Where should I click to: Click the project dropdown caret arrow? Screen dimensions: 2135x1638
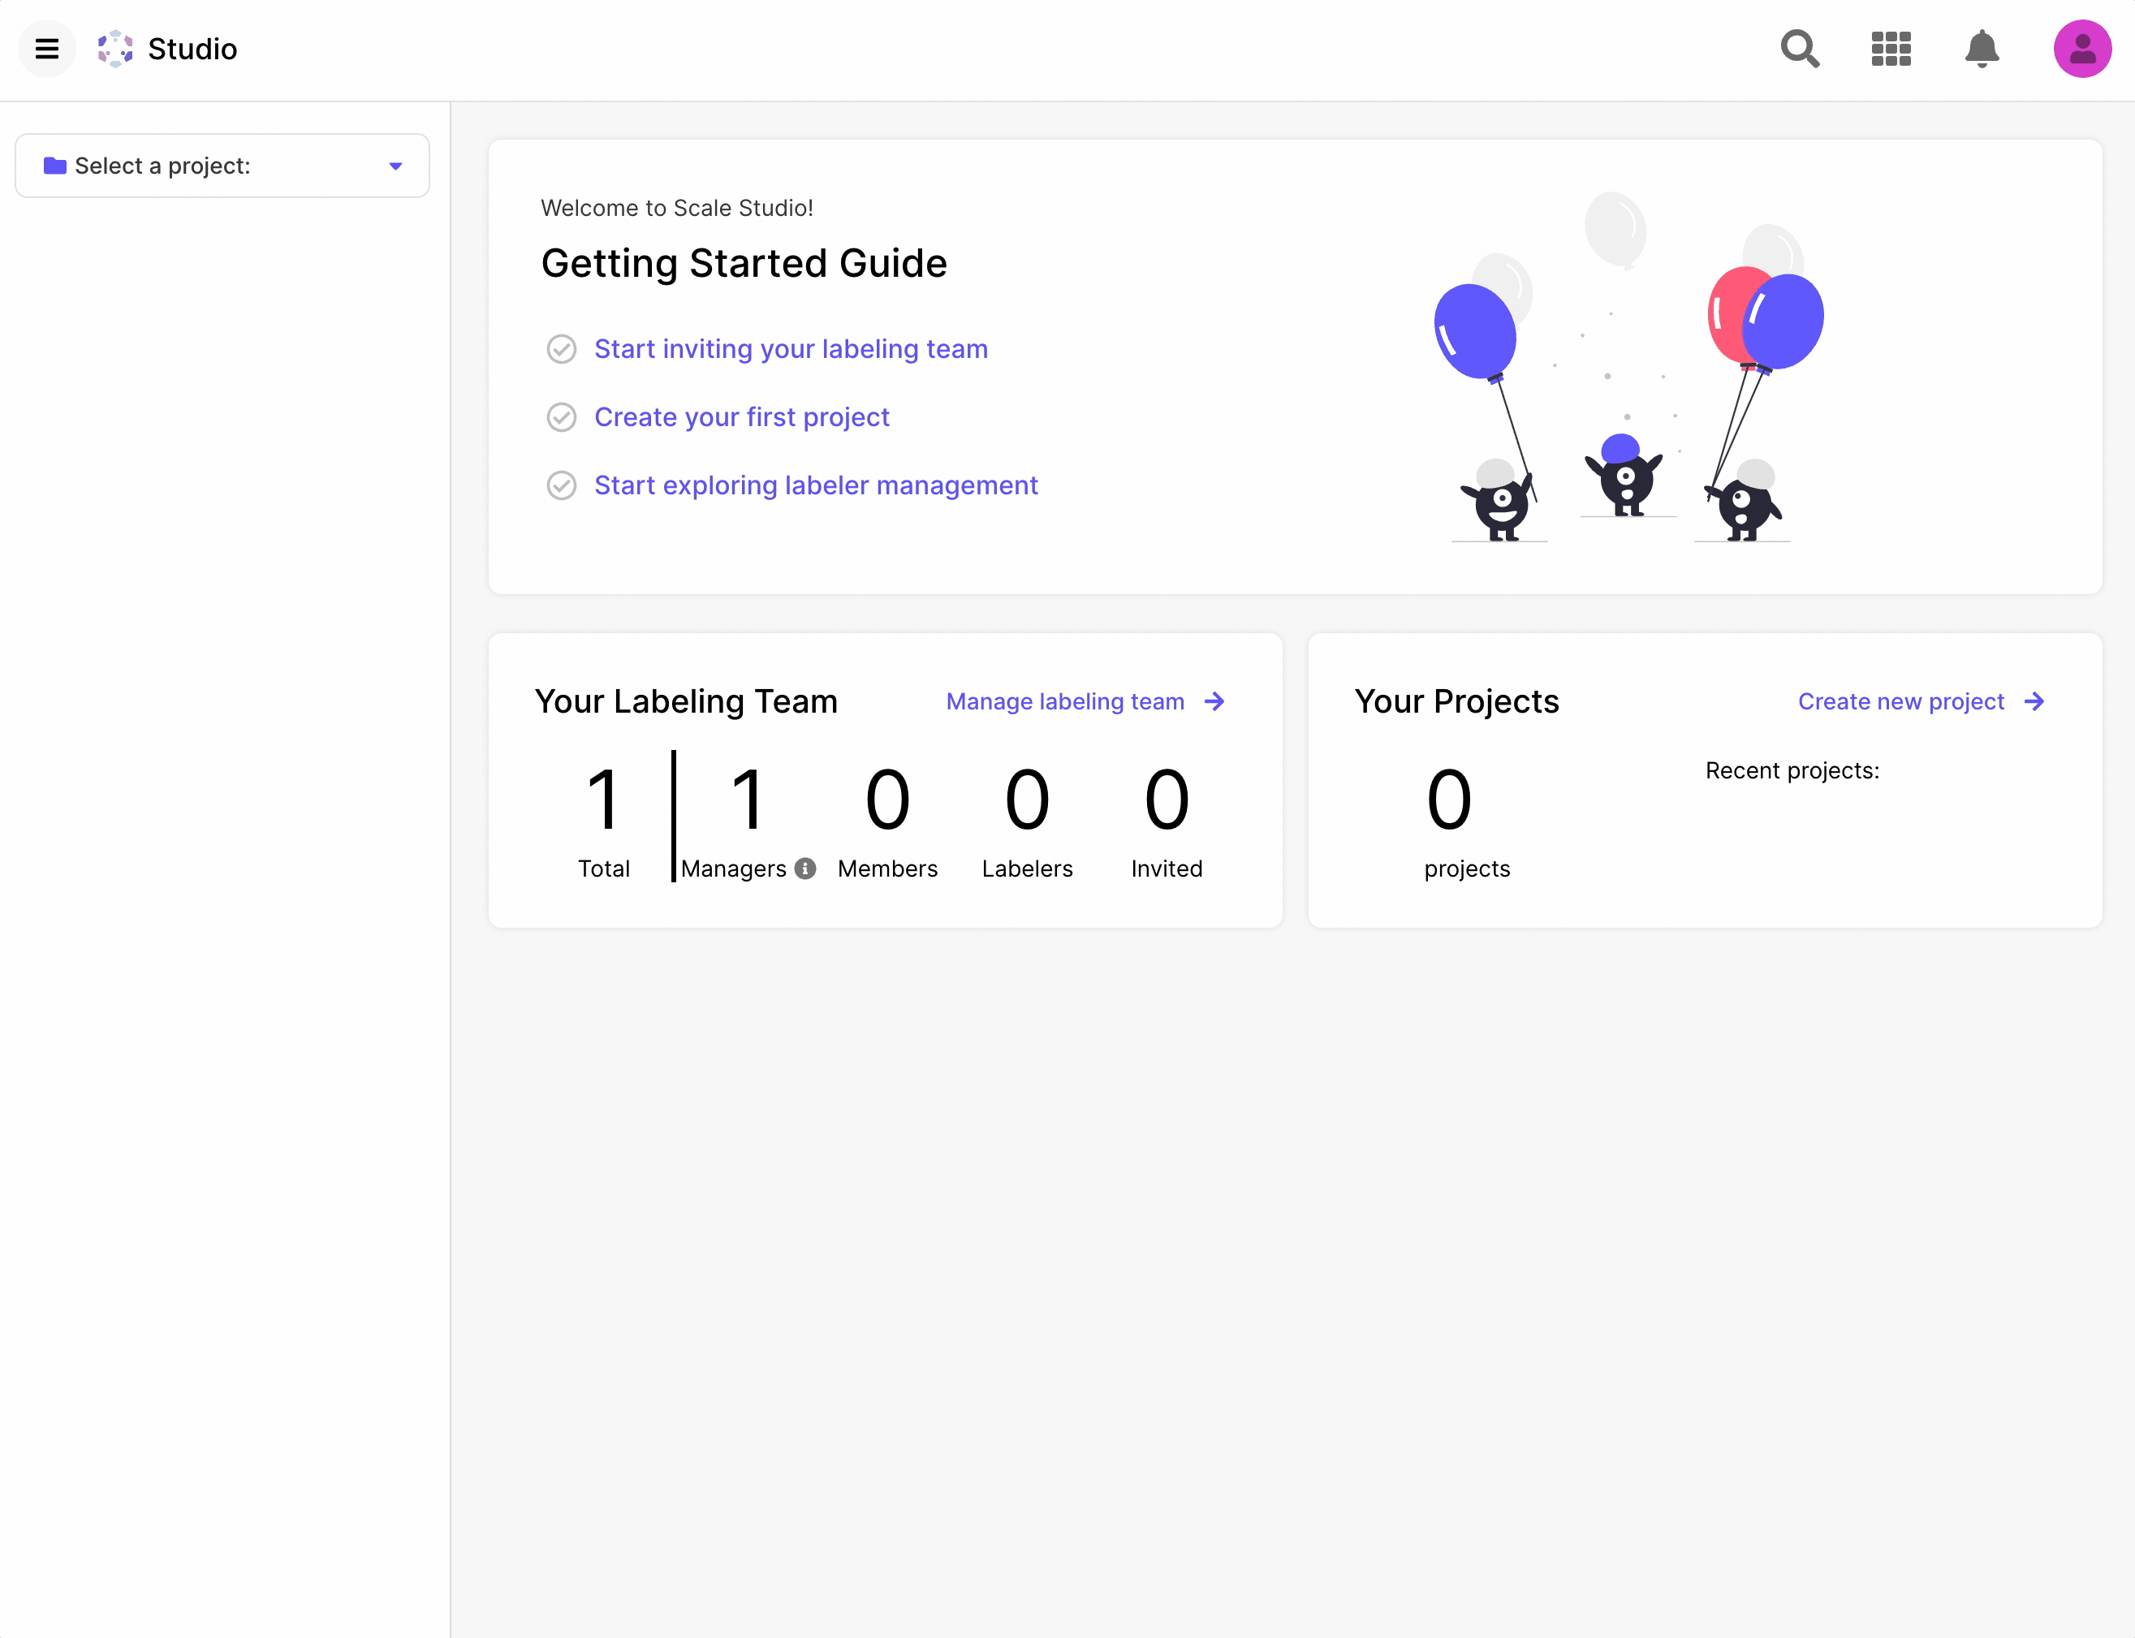(x=396, y=166)
